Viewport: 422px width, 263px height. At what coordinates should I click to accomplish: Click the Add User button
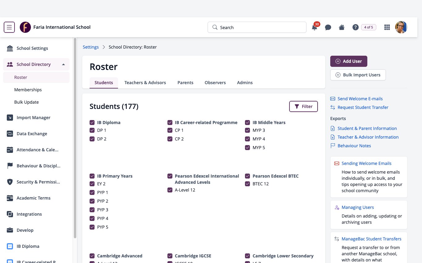coord(348,61)
